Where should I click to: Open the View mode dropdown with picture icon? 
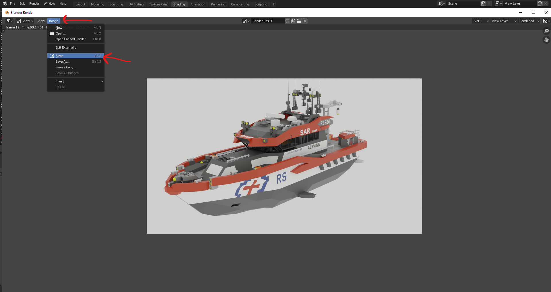(x=25, y=21)
